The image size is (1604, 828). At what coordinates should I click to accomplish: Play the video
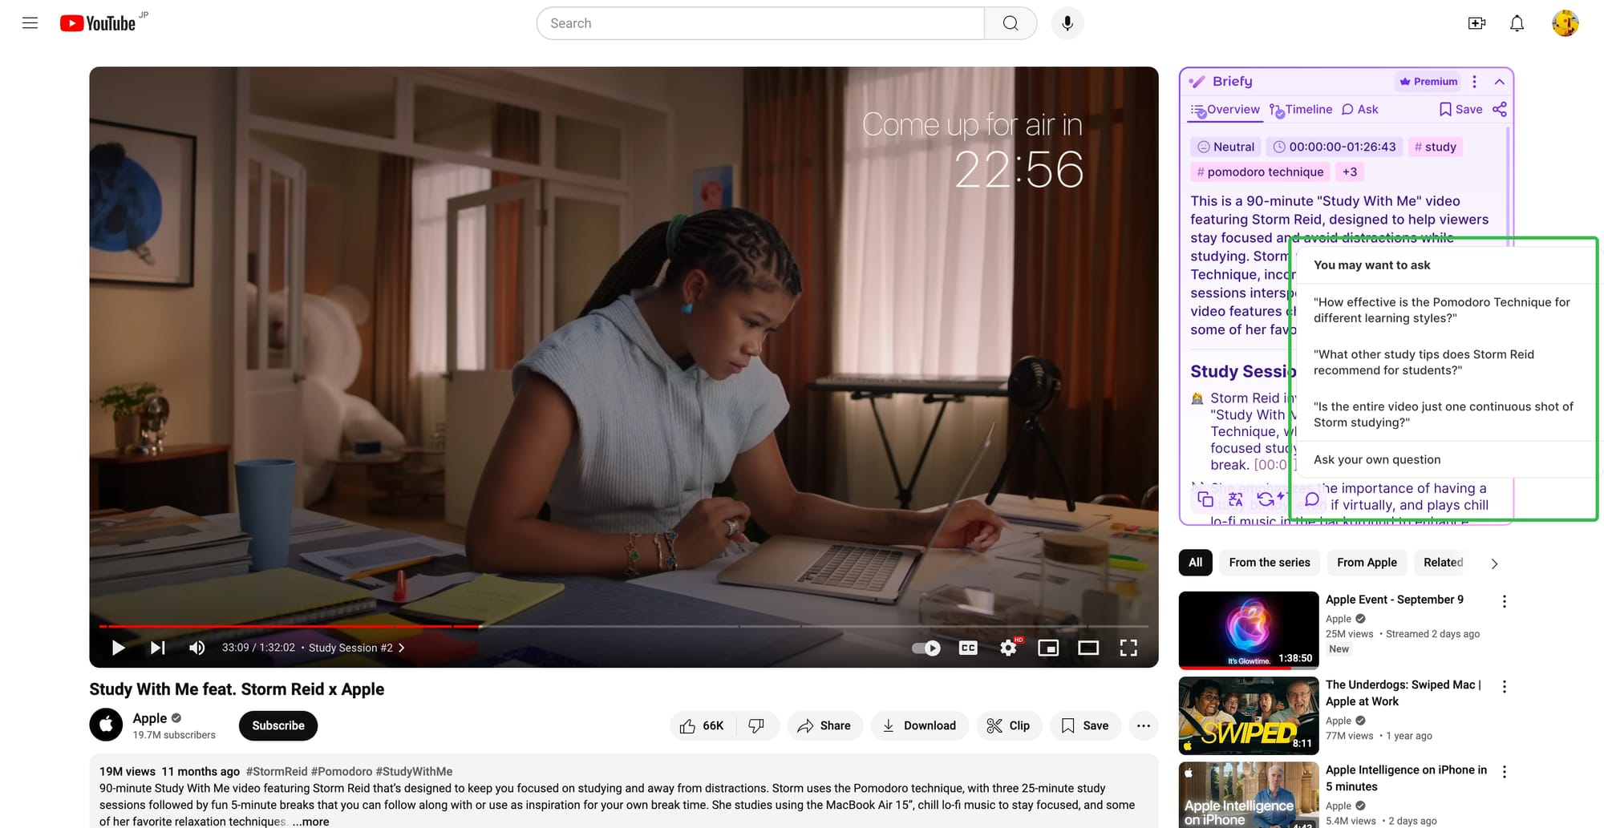[118, 648]
